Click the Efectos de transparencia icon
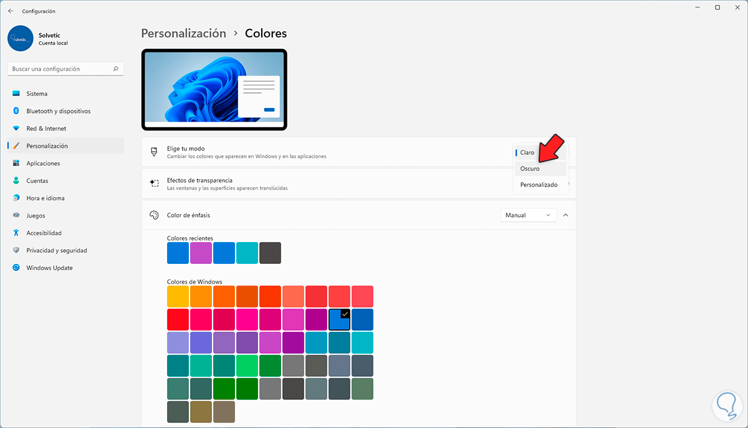Screen dimensions: 748x428 tap(154, 183)
